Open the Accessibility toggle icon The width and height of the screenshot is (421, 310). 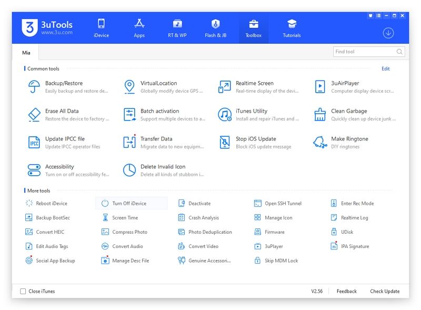pyautogui.click(x=34, y=170)
